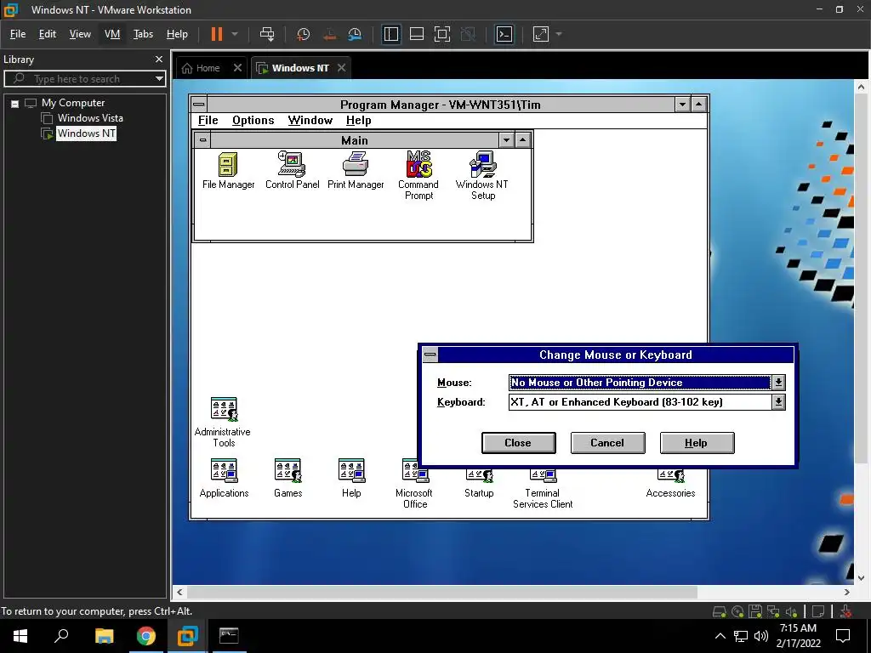Open the VMware File menu
The height and width of the screenshot is (653, 871).
coord(18,34)
